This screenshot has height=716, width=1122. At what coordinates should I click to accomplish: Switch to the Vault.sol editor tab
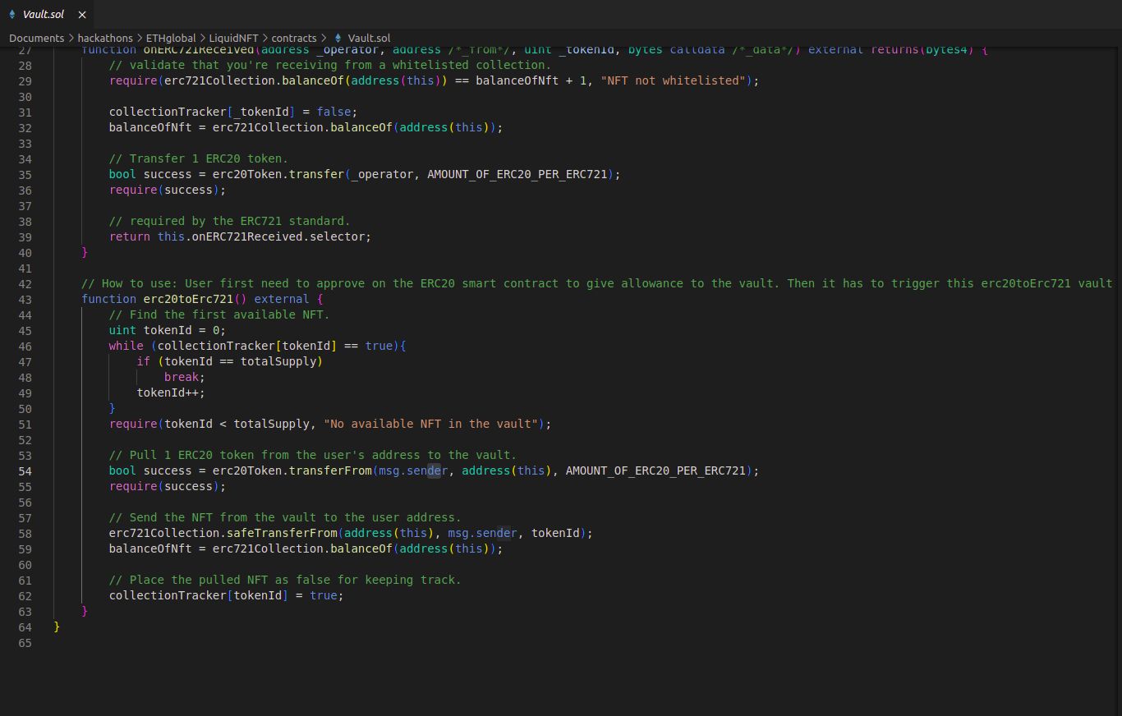(44, 14)
